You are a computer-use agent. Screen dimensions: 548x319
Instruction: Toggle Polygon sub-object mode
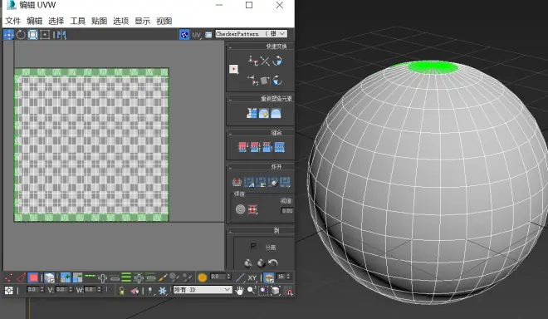click(33, 277)
